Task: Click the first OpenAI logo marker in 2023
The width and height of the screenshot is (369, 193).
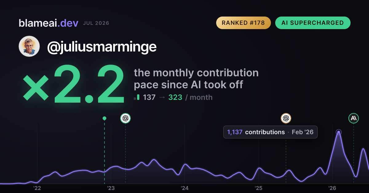Action: (x=125, y=118)
